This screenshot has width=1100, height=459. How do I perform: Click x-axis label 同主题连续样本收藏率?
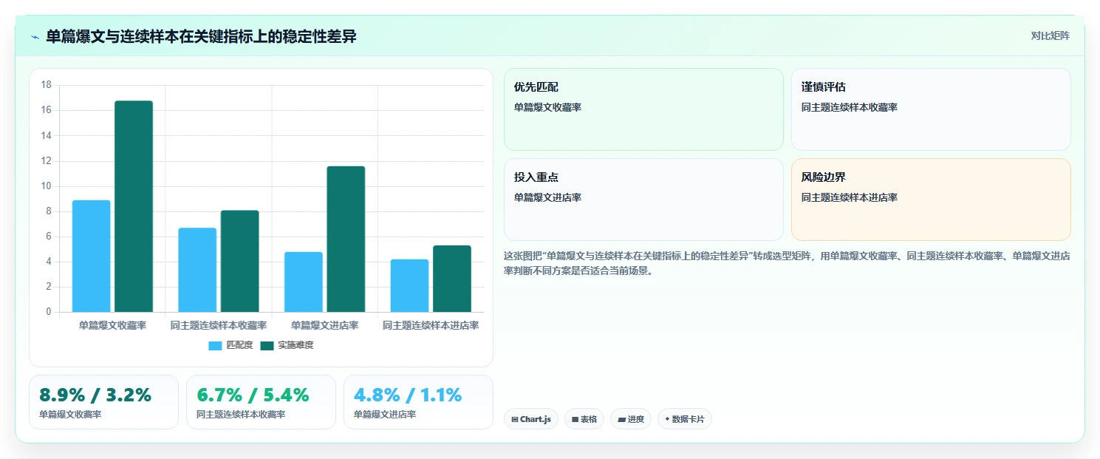coord(219,325)
